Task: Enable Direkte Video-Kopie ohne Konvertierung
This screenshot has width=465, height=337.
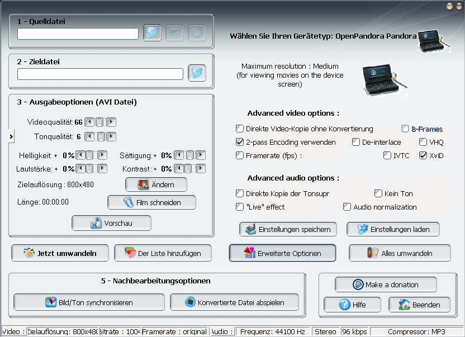Action: (240, 129)
